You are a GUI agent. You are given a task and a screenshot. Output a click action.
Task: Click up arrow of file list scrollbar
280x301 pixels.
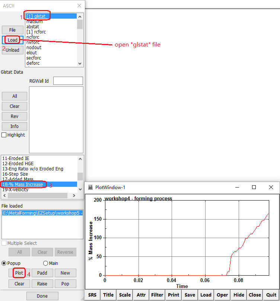pyautogui.click(x=80, y=16)
